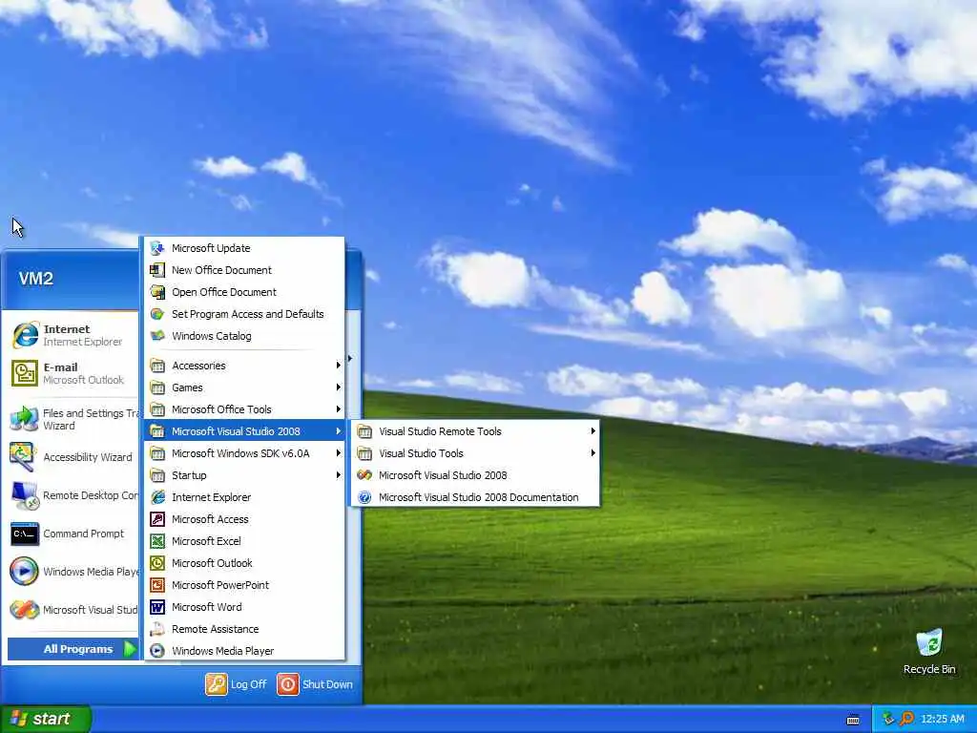977x733 pixels.
Task: Click the Log Off button
Action: (237, 684)
